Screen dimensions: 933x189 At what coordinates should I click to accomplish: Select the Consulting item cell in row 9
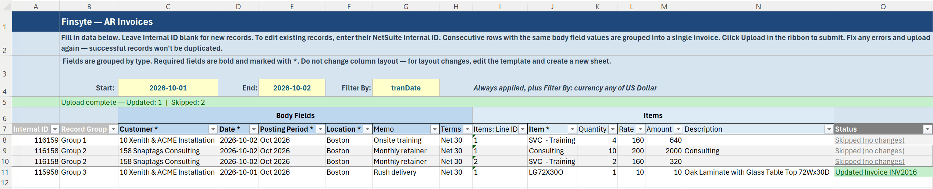click(552, 151)
